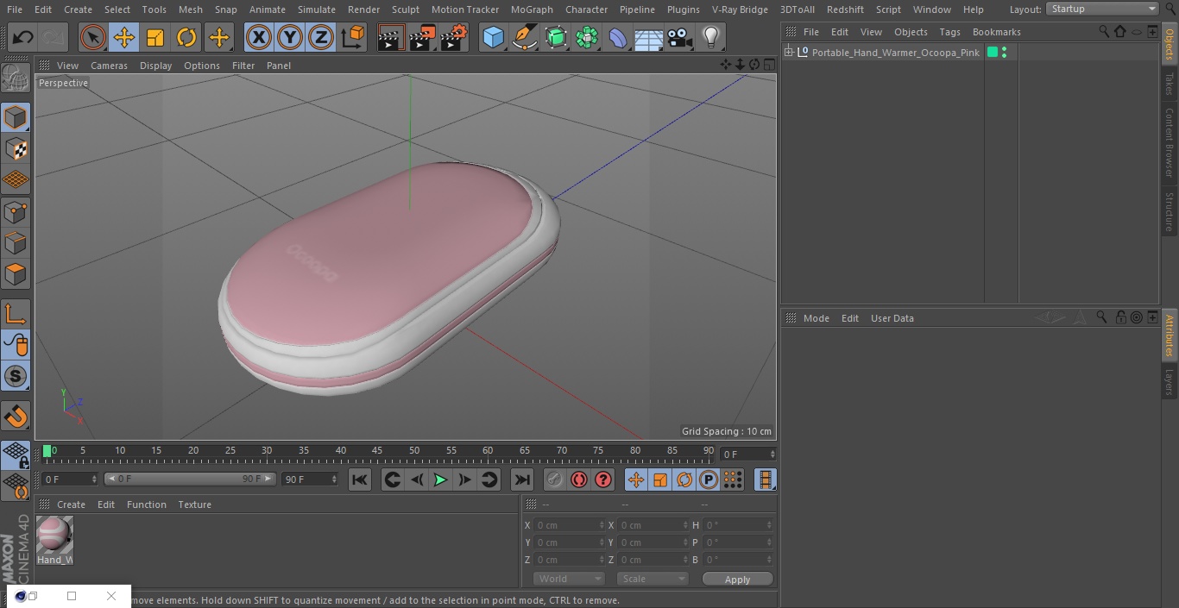Open material manager Create menu
The image size is (1179, 608).
point(71,505)
